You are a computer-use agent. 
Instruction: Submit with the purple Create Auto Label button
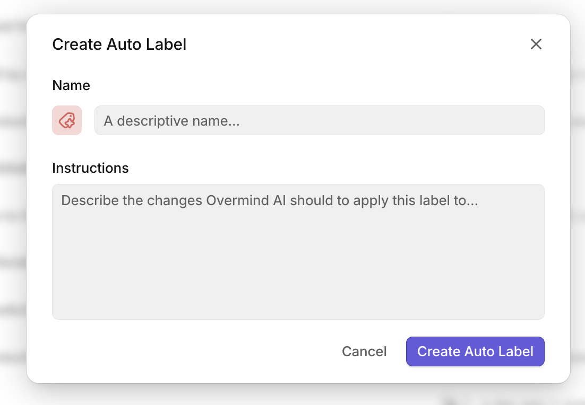[475, 351]
